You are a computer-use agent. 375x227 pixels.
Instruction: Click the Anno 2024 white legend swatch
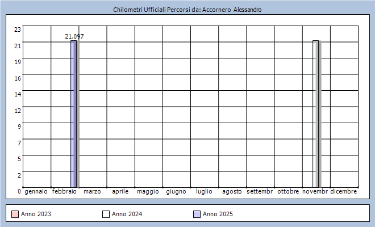click(x=105, y=214)
